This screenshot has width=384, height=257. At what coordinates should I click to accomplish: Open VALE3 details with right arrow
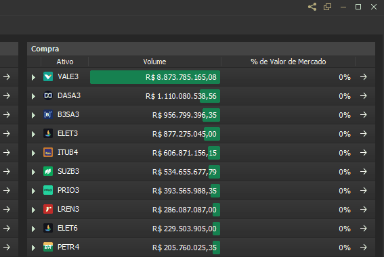pyautogui.click(x=364, y=77)
